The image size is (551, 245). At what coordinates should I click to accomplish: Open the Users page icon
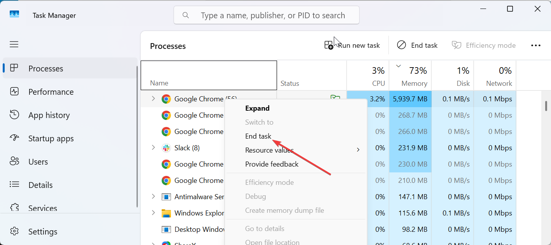(14, 162)
